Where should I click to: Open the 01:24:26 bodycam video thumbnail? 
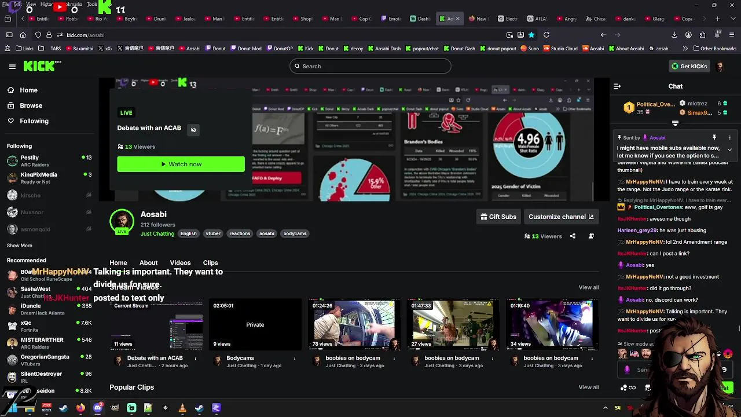coord(354,324)
